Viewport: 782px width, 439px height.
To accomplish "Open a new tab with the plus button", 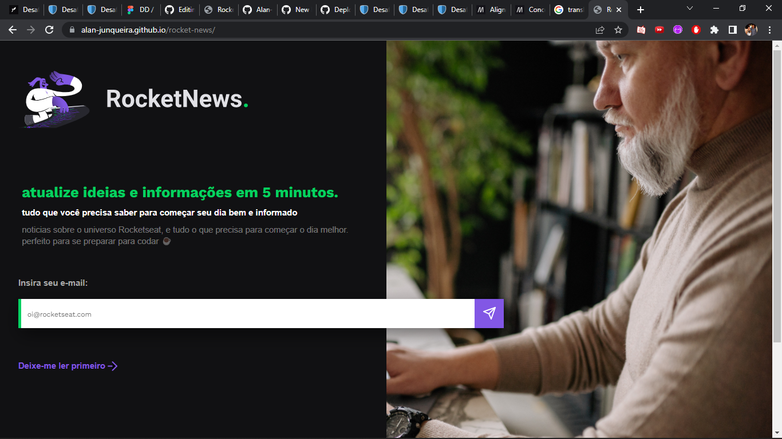I will [640, 9].
